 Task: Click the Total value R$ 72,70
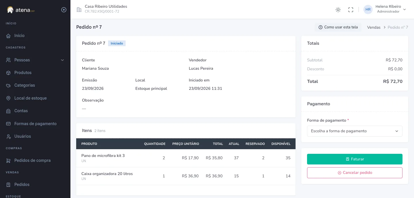point(393,81)
